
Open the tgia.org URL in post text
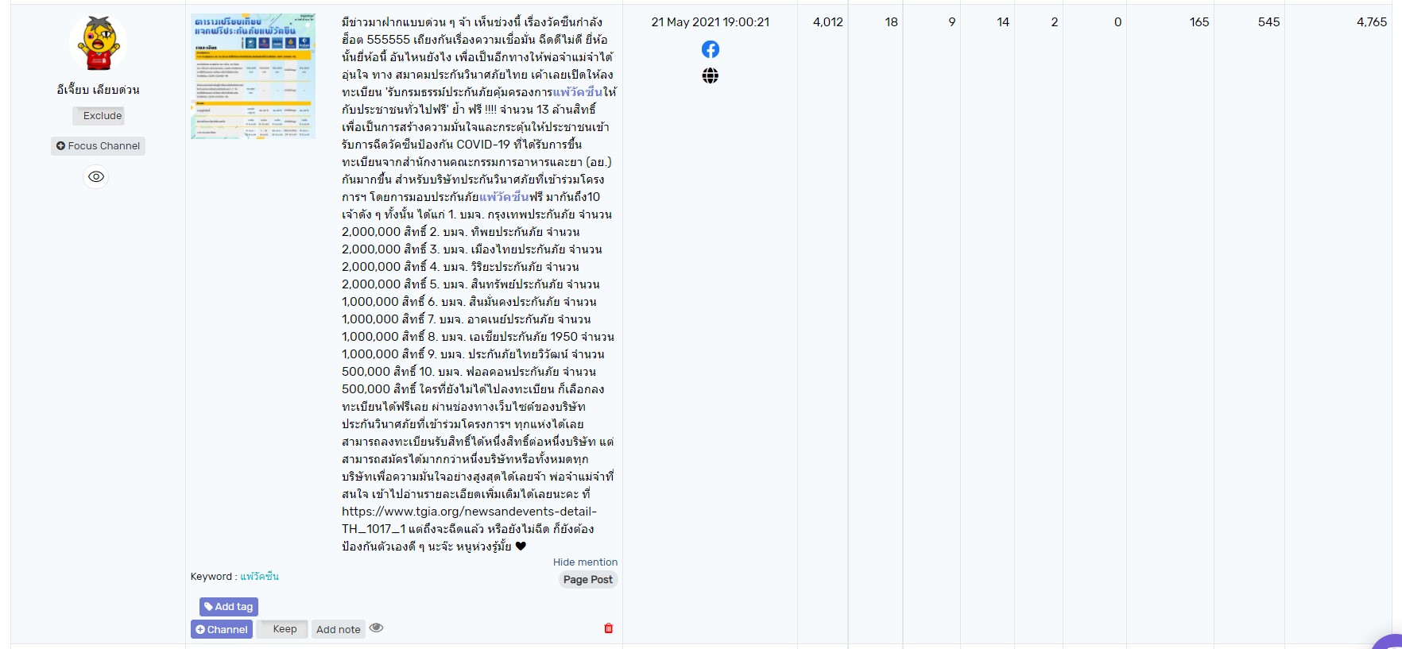pos(469,512)
